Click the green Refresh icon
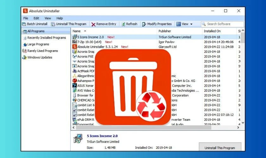 [x=123, y=24]
